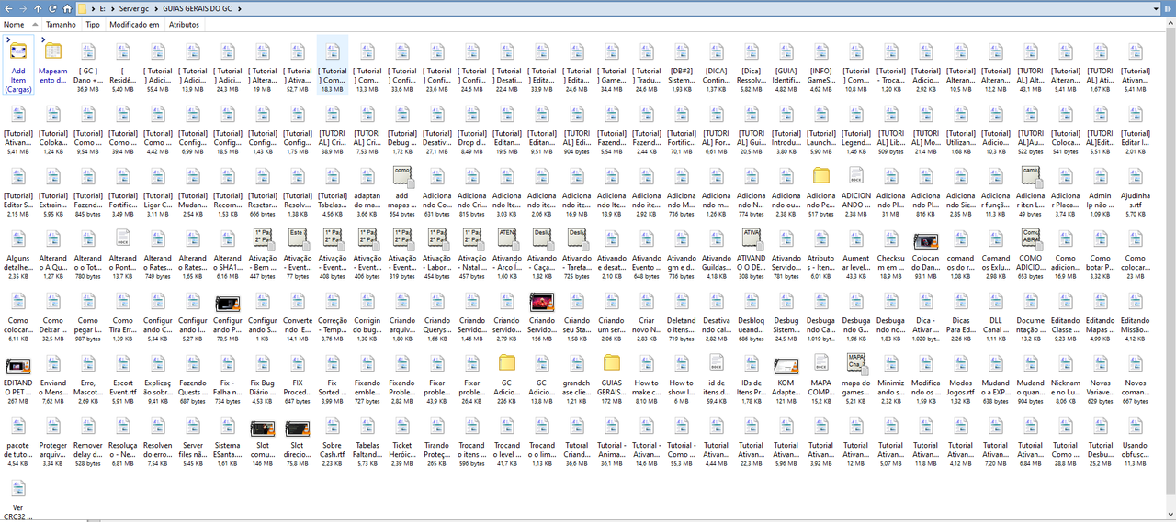Select the 'COMO ADICIO...' text file
Image resolution: width=1176 pixels, height=522 pixels.
[1031, 251]
